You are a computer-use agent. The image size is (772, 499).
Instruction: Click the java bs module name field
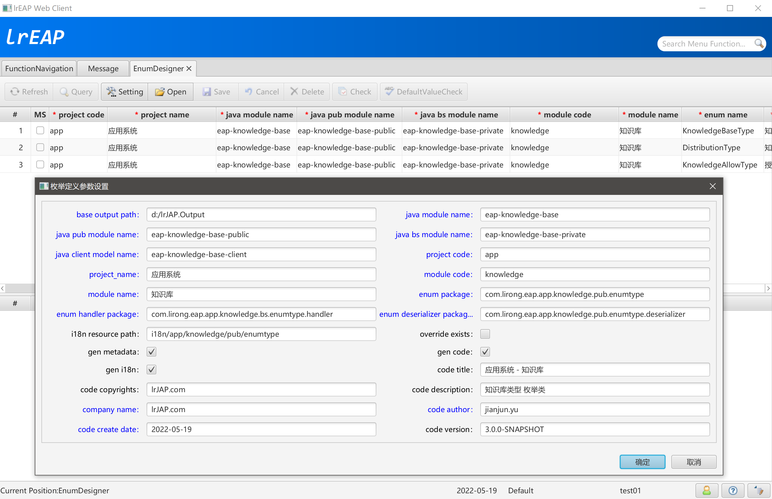[595, 234]
